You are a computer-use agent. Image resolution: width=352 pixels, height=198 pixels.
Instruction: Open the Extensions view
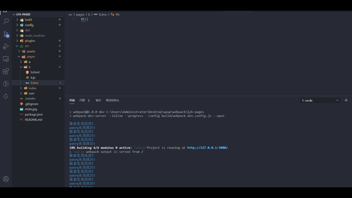[x=6, y=71]
